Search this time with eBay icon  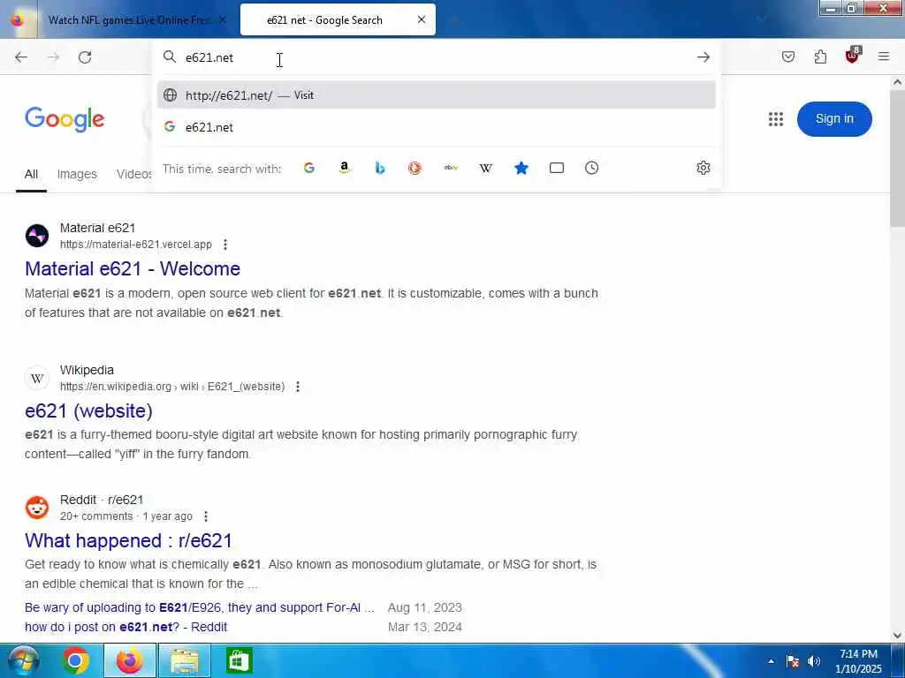point(451,168)
